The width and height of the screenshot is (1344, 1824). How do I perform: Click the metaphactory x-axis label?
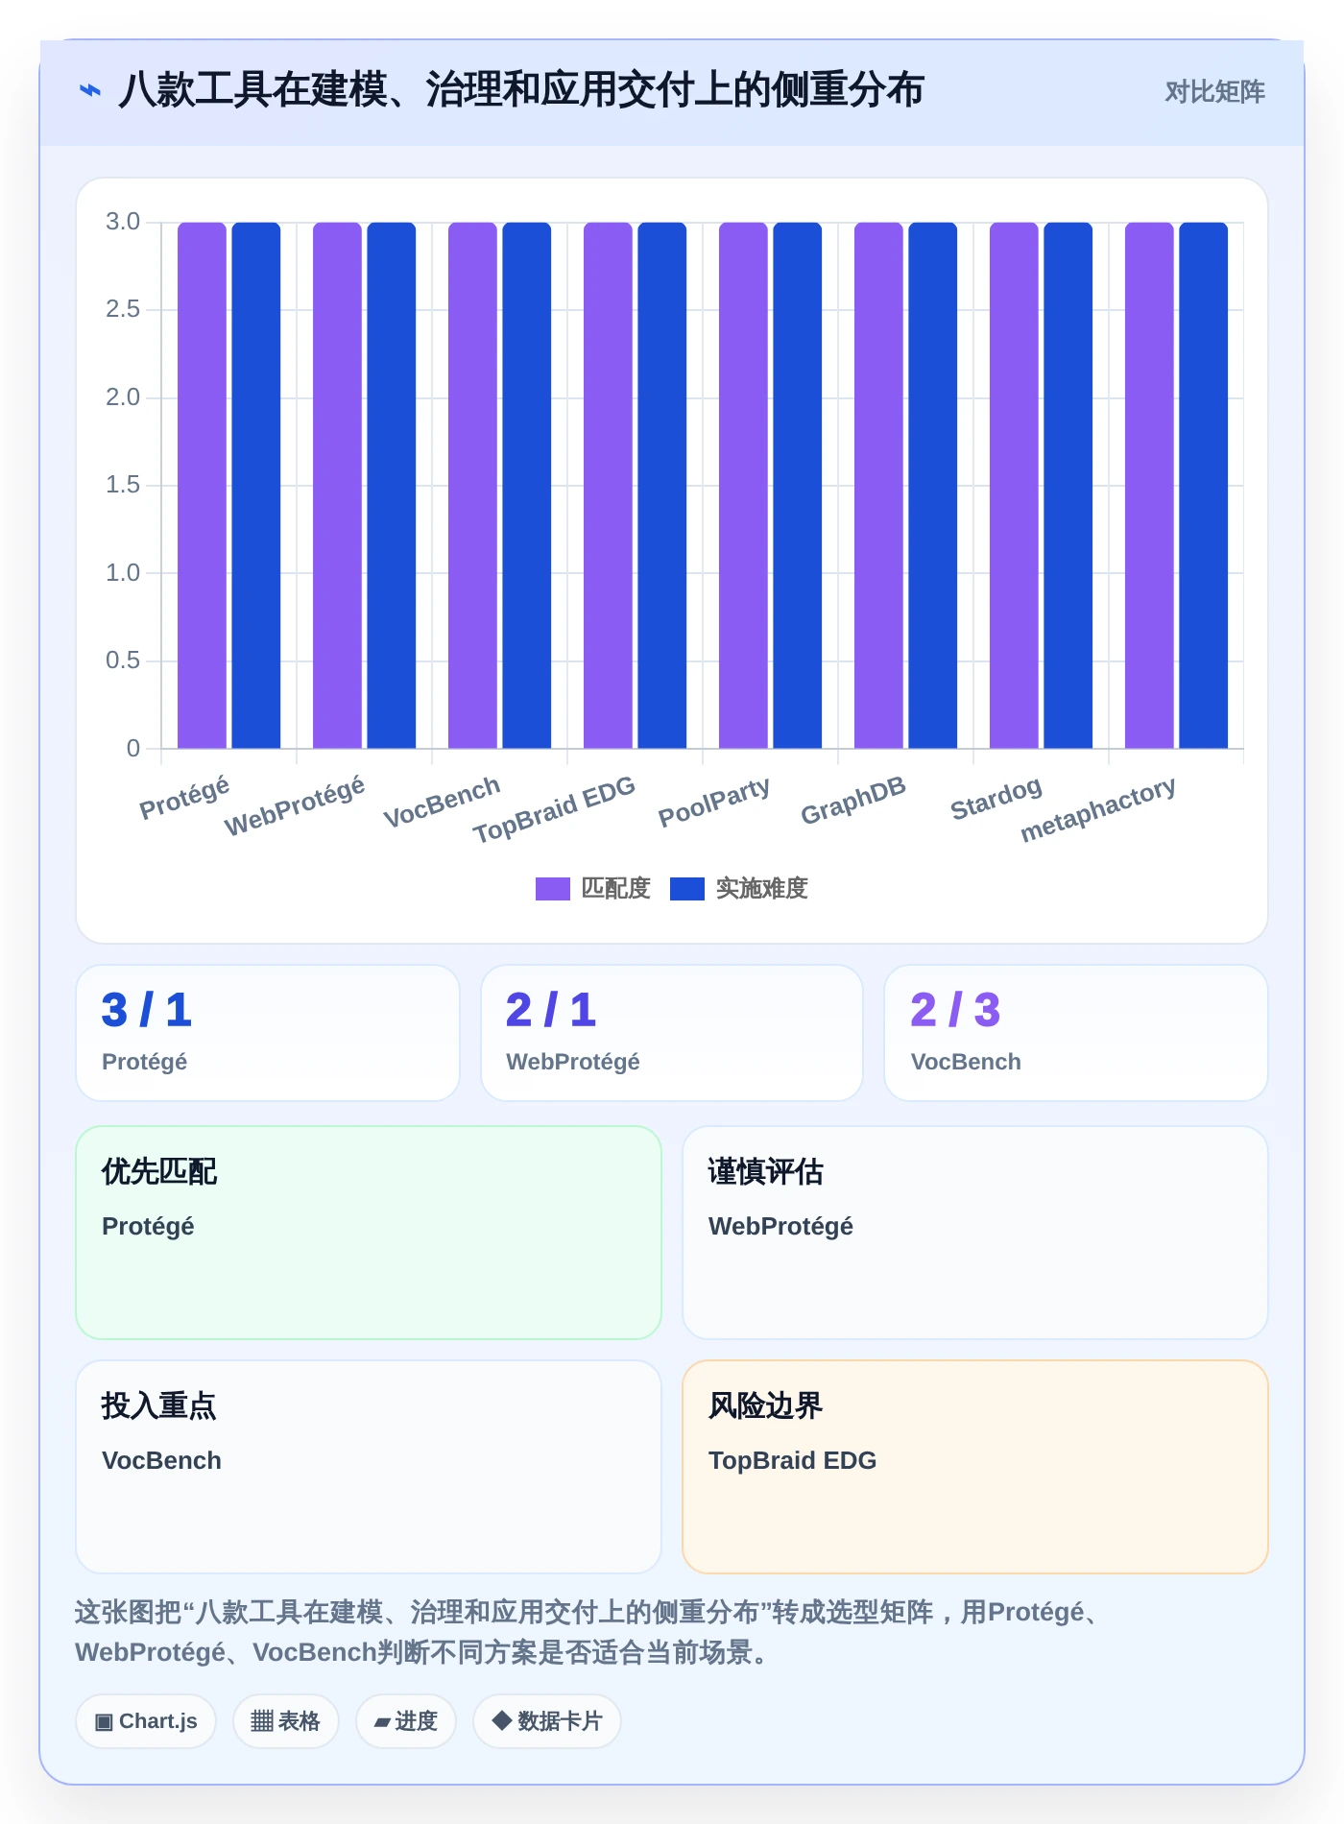[x=1098, y=809]
